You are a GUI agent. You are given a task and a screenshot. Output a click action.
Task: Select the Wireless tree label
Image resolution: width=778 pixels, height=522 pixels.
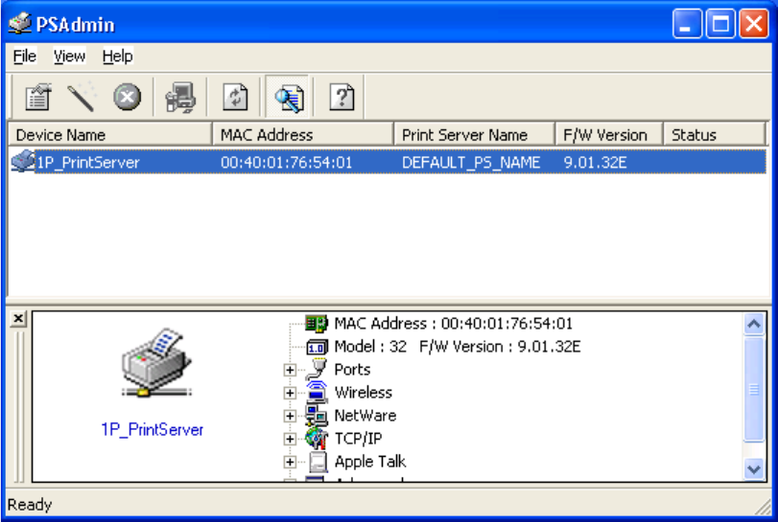364,393
